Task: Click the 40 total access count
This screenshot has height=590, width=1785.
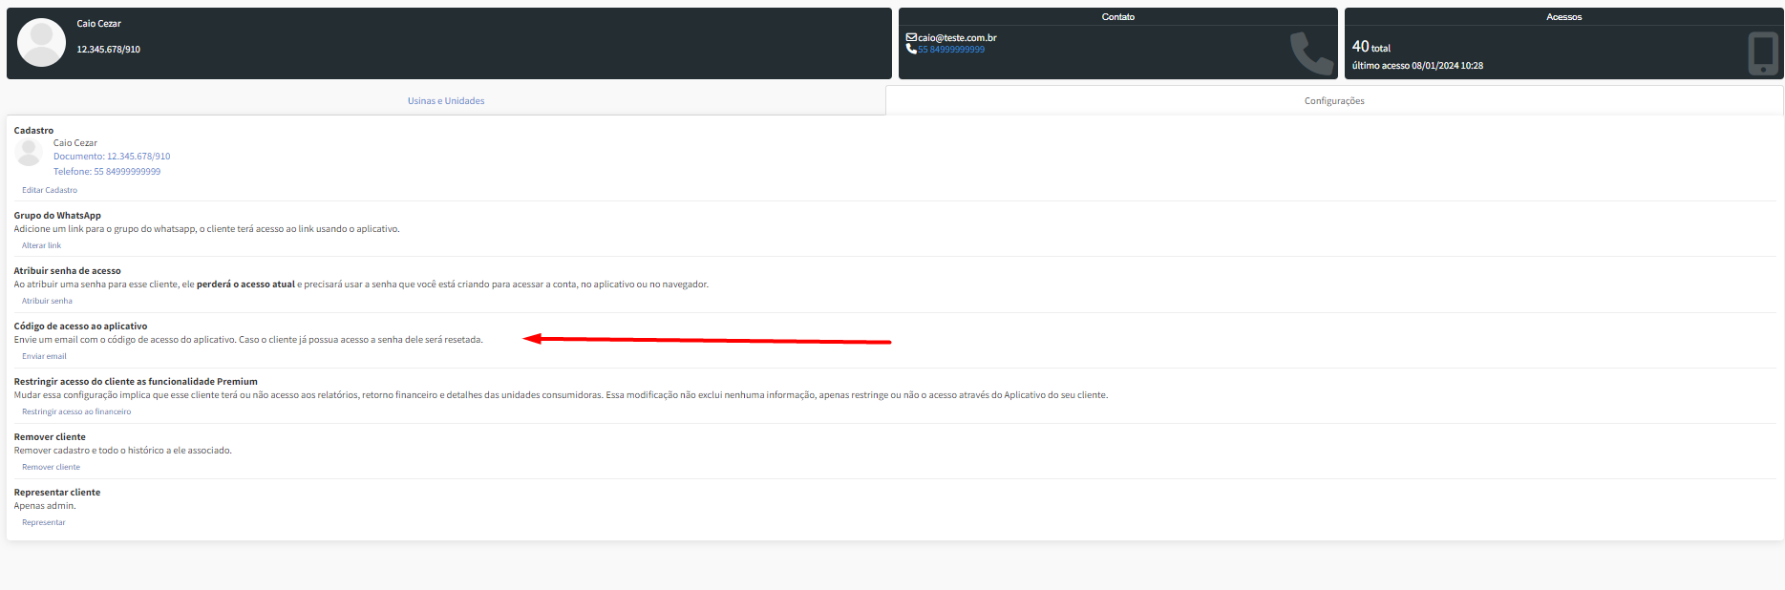Action: [1371, 47]
